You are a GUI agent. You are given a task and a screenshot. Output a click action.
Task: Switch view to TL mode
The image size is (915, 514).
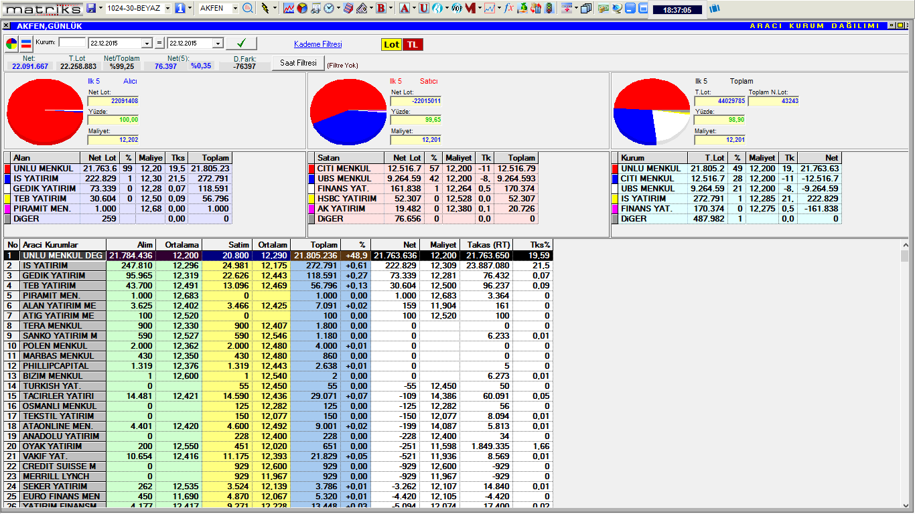(x=413, y=44)
